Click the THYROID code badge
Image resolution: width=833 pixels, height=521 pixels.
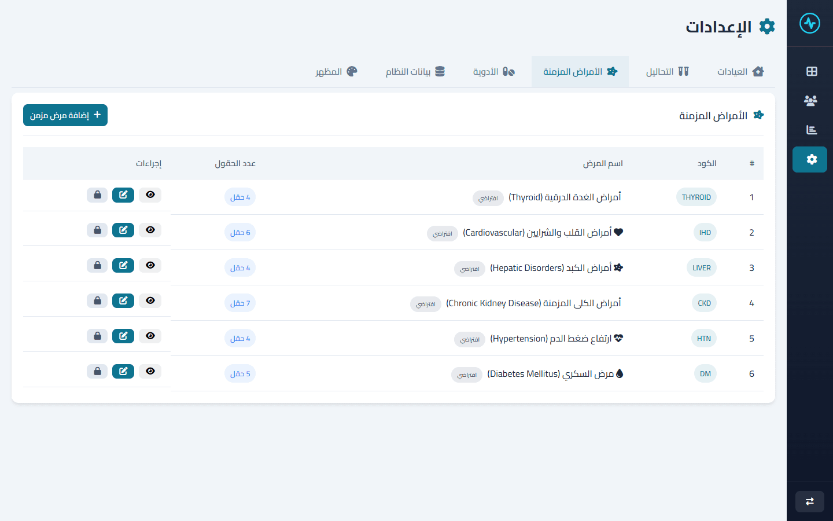tap(696, 197)
